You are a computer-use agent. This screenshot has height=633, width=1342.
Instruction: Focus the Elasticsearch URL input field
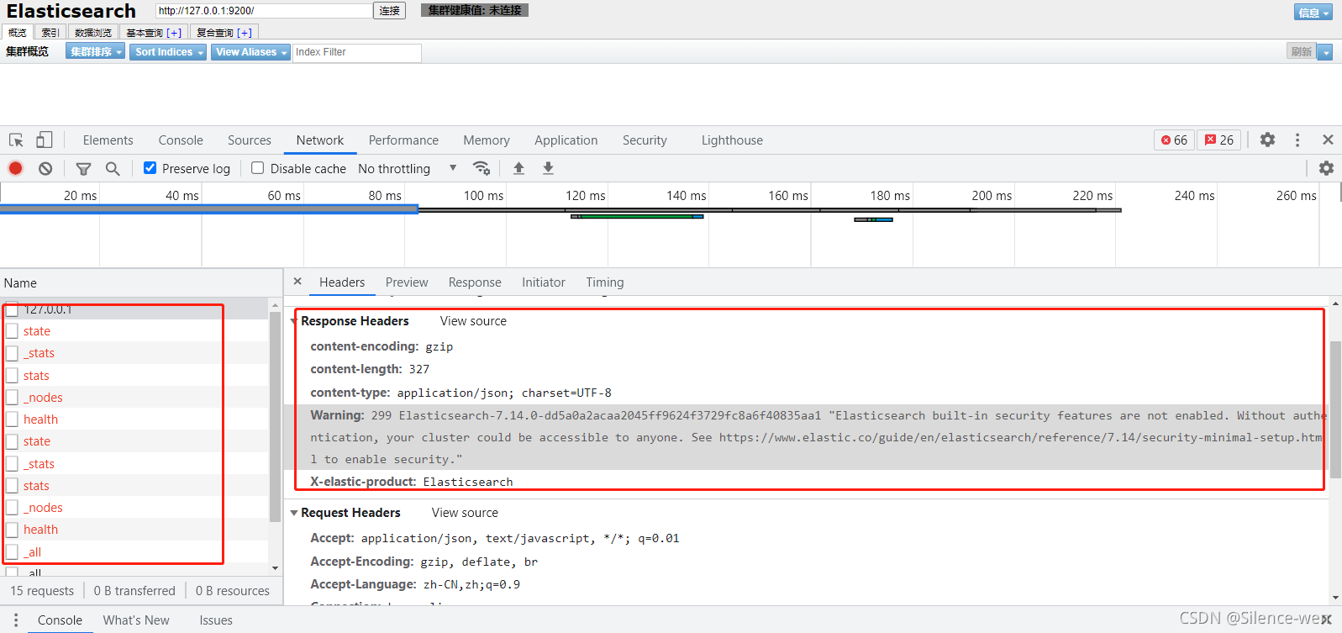pos(264,11)
